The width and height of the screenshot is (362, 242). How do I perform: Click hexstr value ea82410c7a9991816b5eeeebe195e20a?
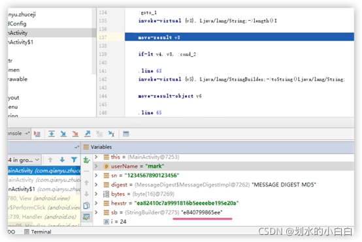click(x=186, y=203)
